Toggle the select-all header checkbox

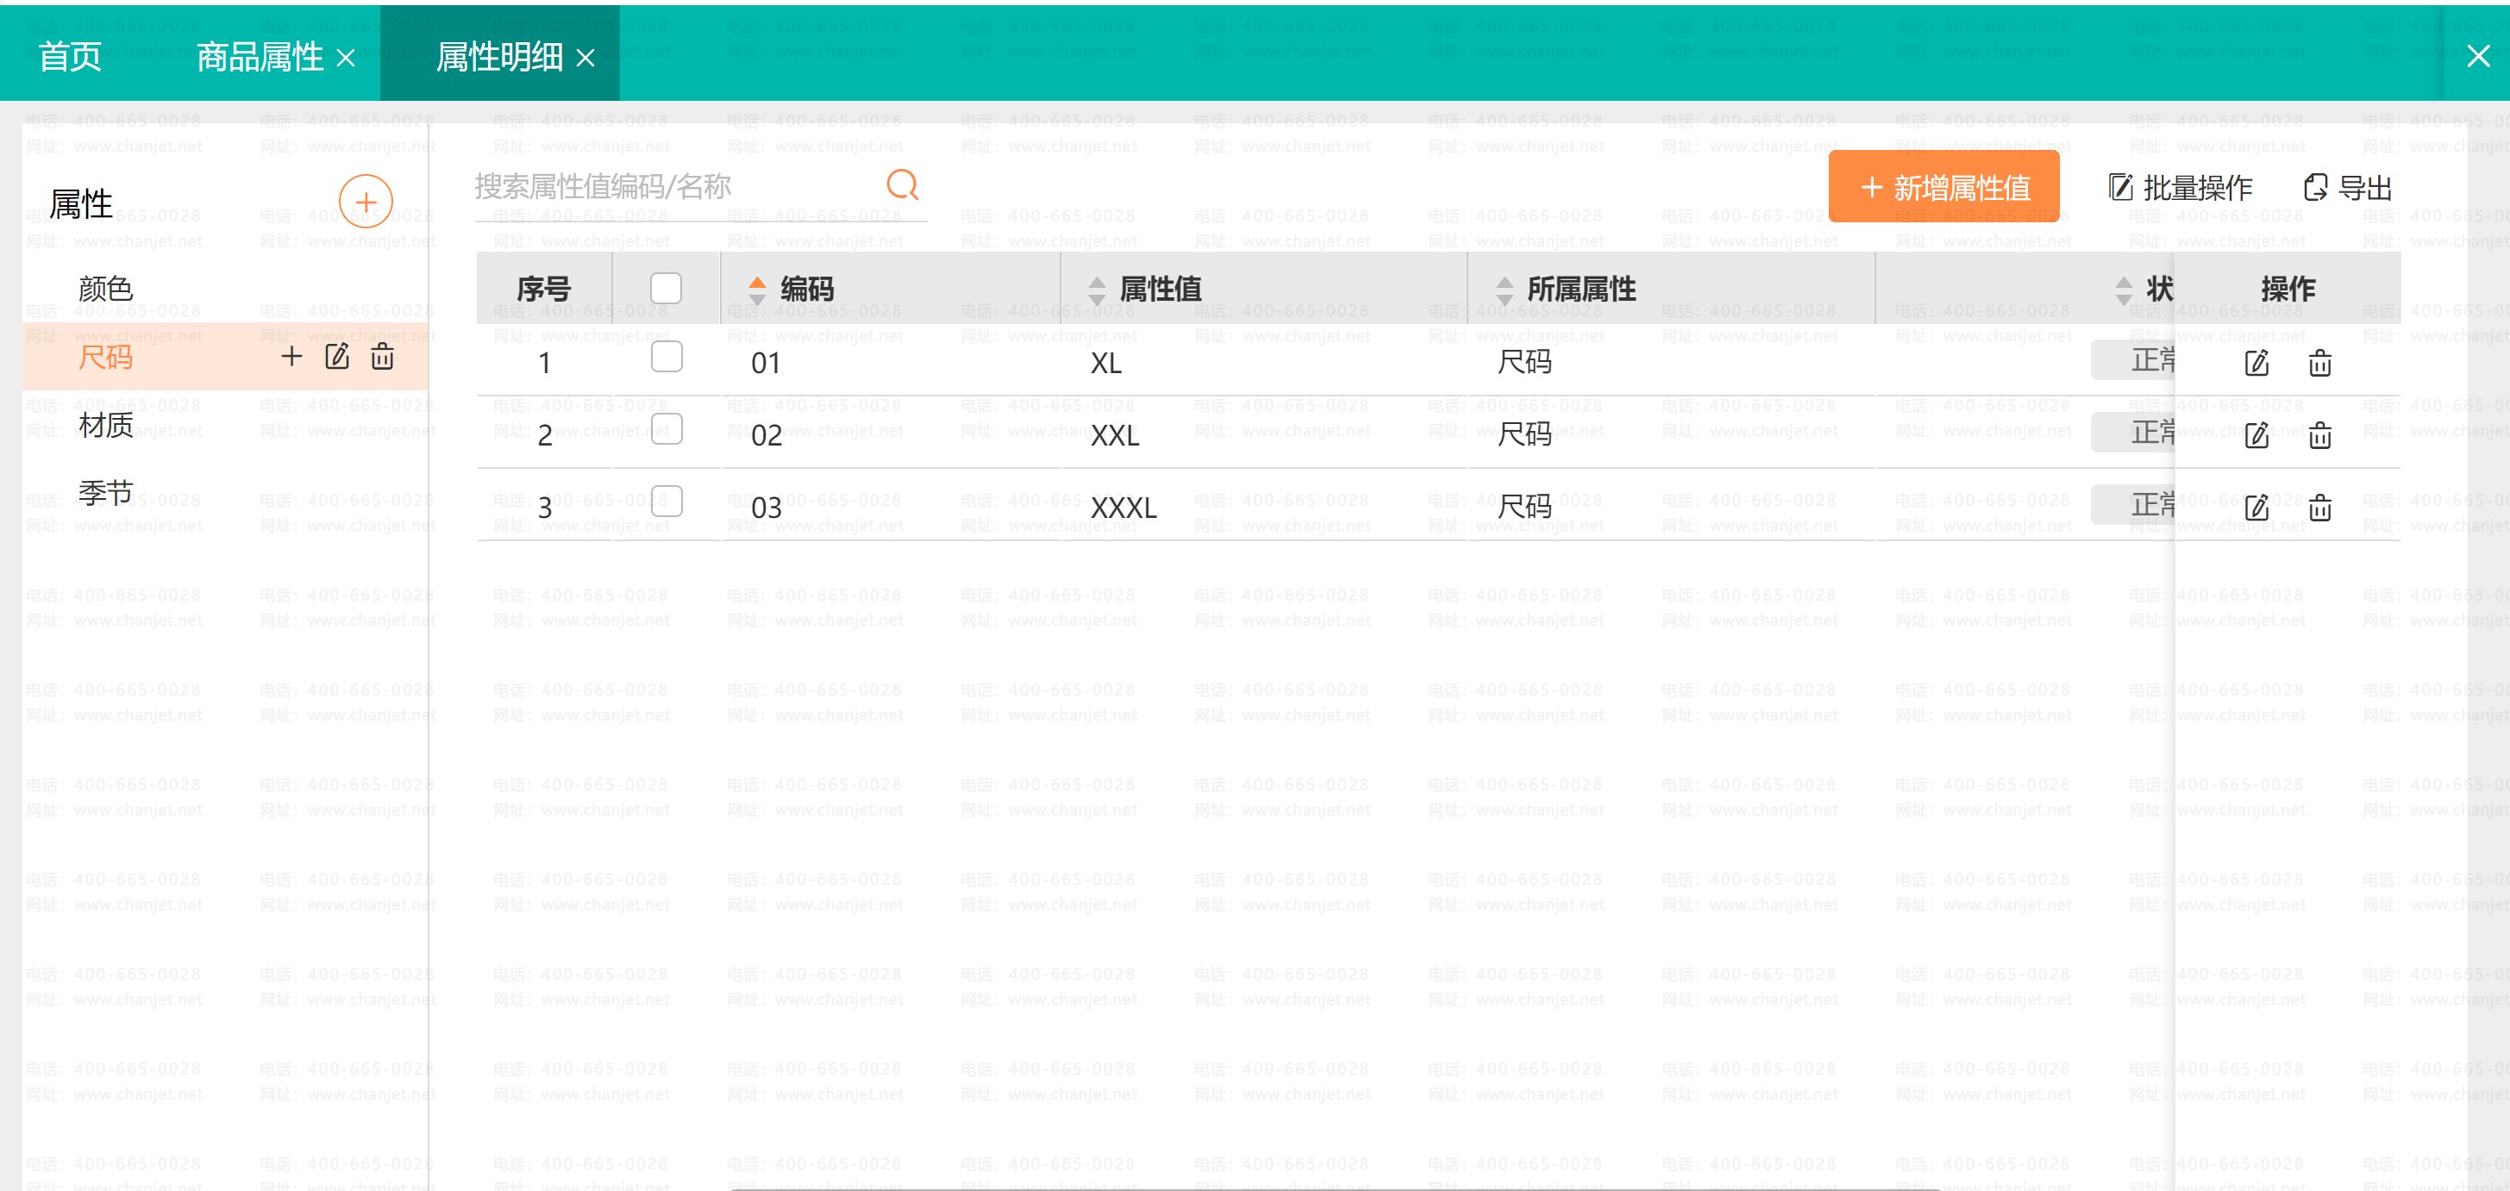coord(666,288)
